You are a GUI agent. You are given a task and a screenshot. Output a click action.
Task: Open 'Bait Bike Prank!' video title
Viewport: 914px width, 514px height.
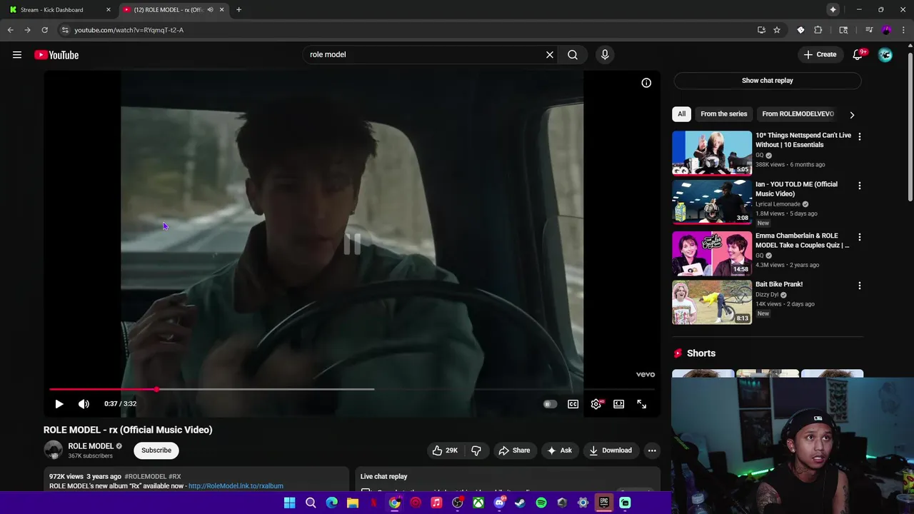click(779, 284)
